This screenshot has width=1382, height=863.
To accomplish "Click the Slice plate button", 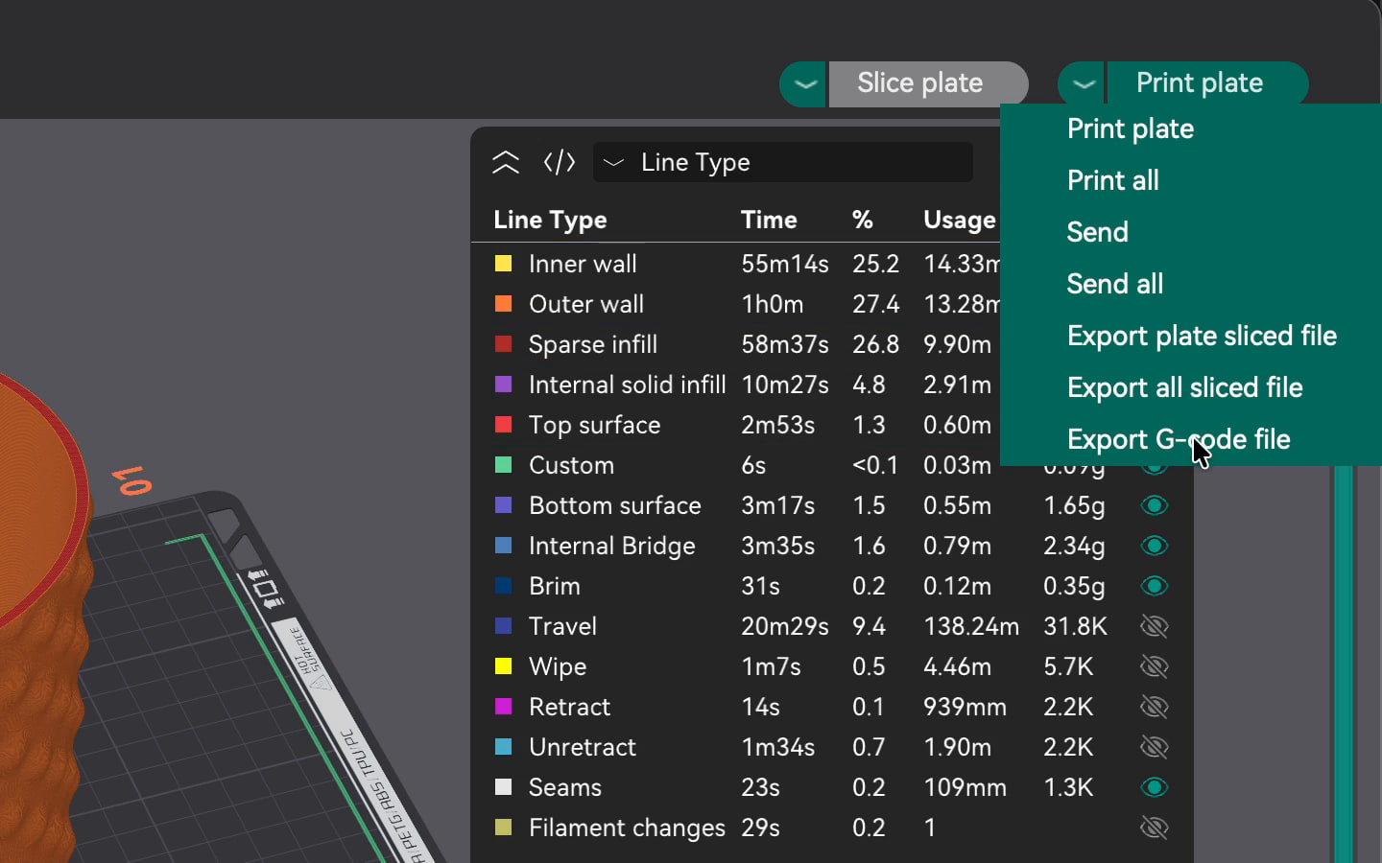I will pyautogui.click(x=928, y=83).
